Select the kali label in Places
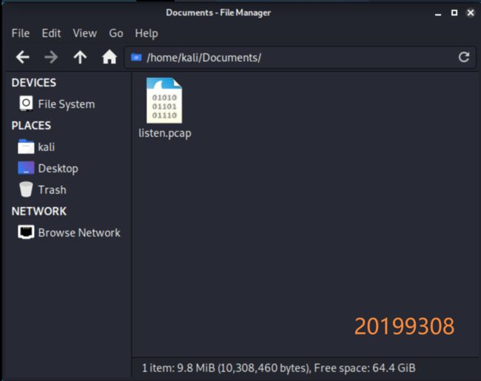 tap(47, 147)
